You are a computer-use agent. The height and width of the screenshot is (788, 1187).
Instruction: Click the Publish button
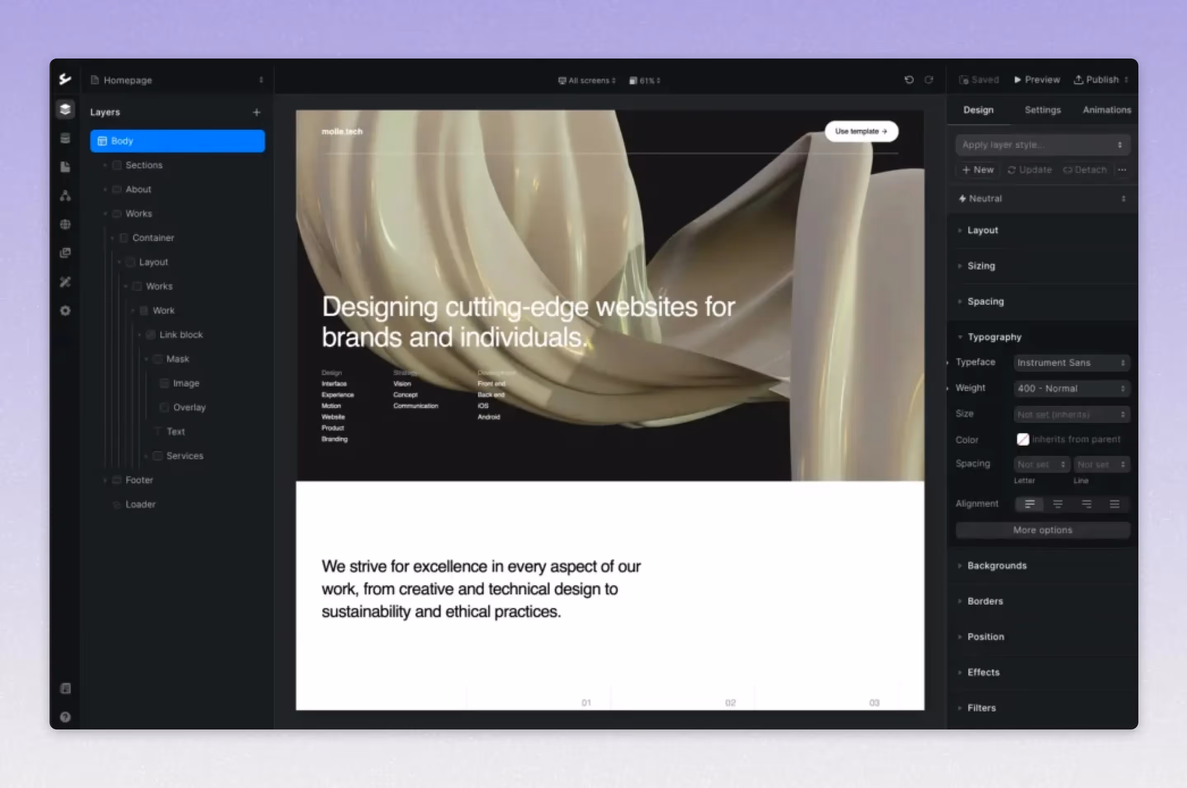1096,80
